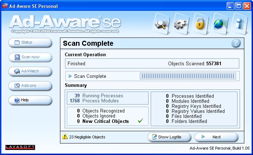Screen dimensions: 253x155
Task: Open the info 'i' icon
Action: tap(239, 24)
